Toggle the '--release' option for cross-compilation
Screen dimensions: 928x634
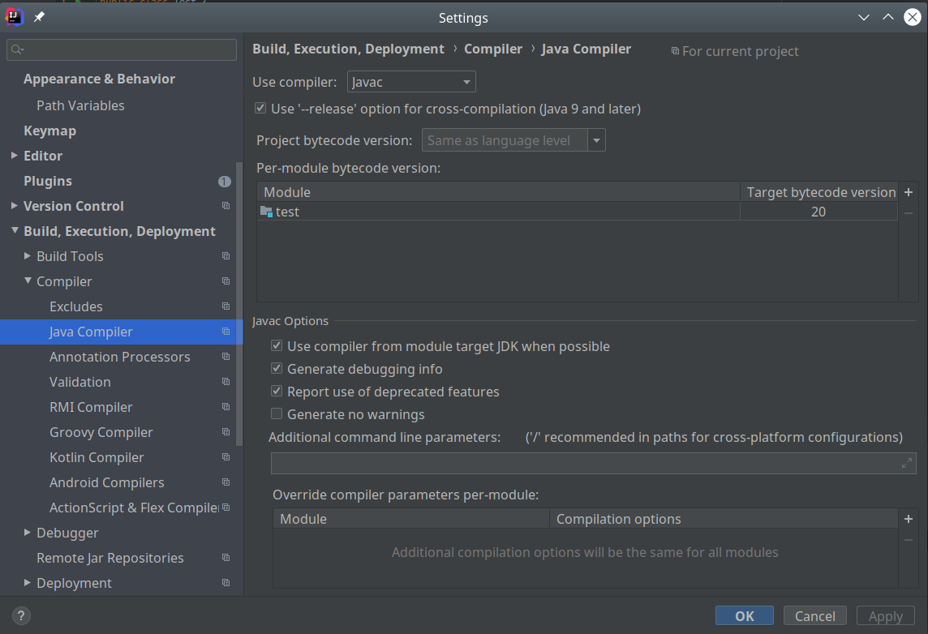pyautogui.click(x=260, y=108)
